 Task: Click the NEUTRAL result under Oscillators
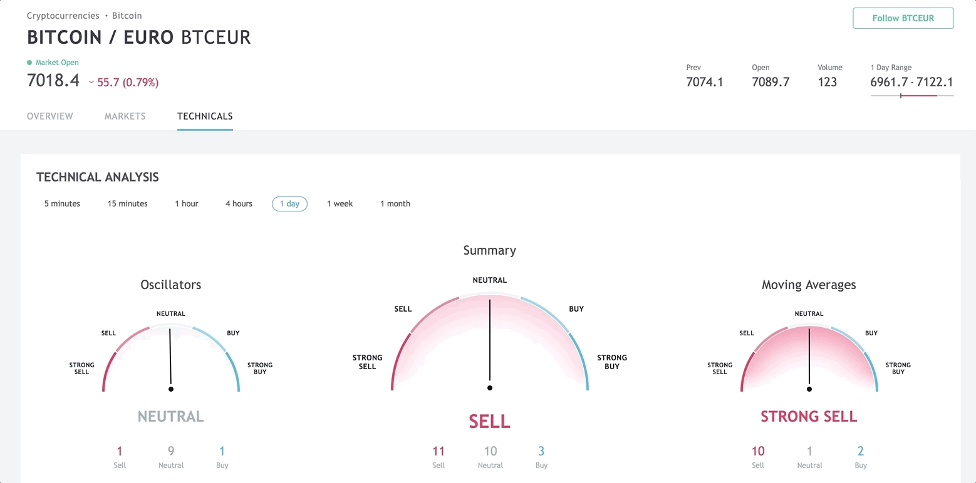pyautogui.click(x=171, y=417)
